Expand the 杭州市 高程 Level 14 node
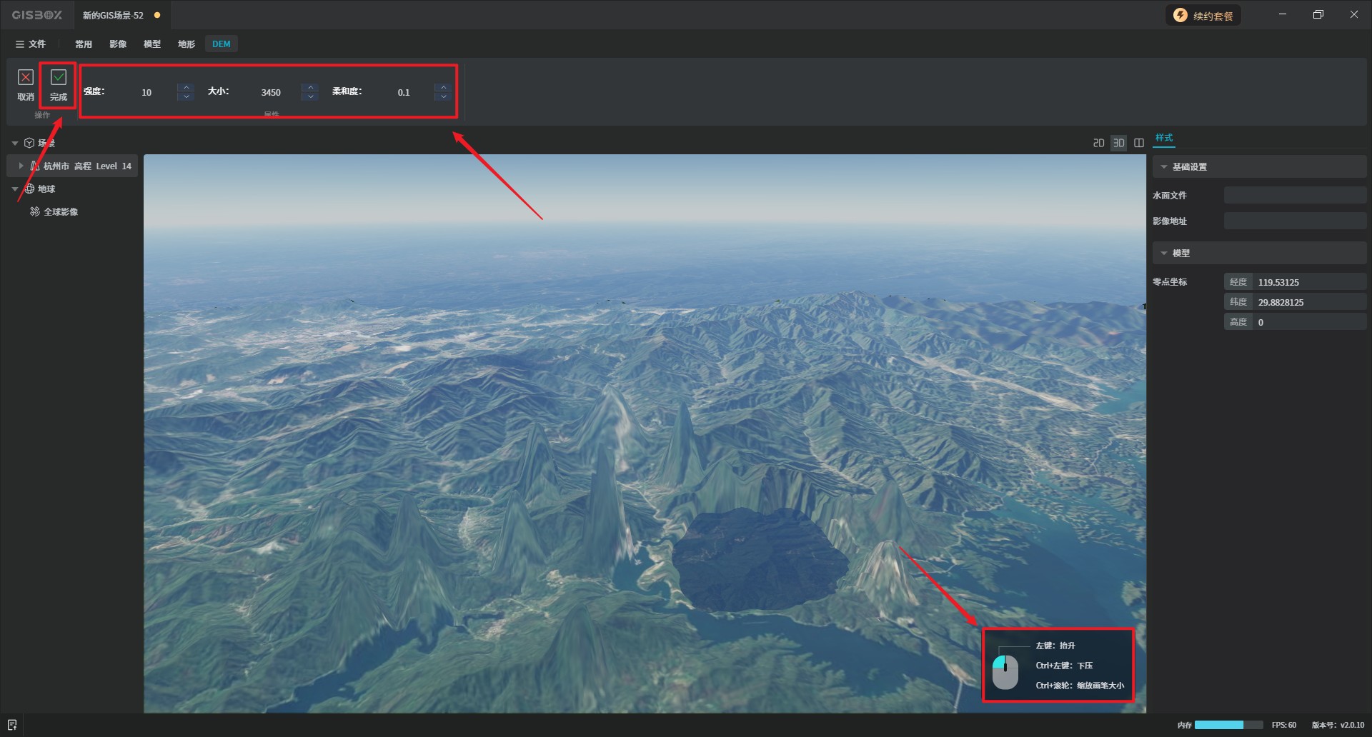The width and height of the screenshot is (1372, 737). click(21, 166)
